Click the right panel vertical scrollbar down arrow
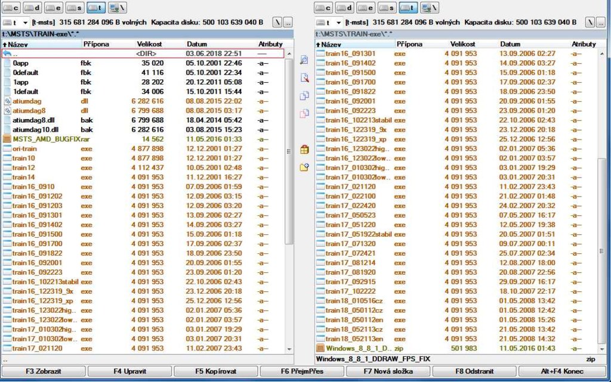The width and height of the screenshot is (611, 382). point(603,349)
